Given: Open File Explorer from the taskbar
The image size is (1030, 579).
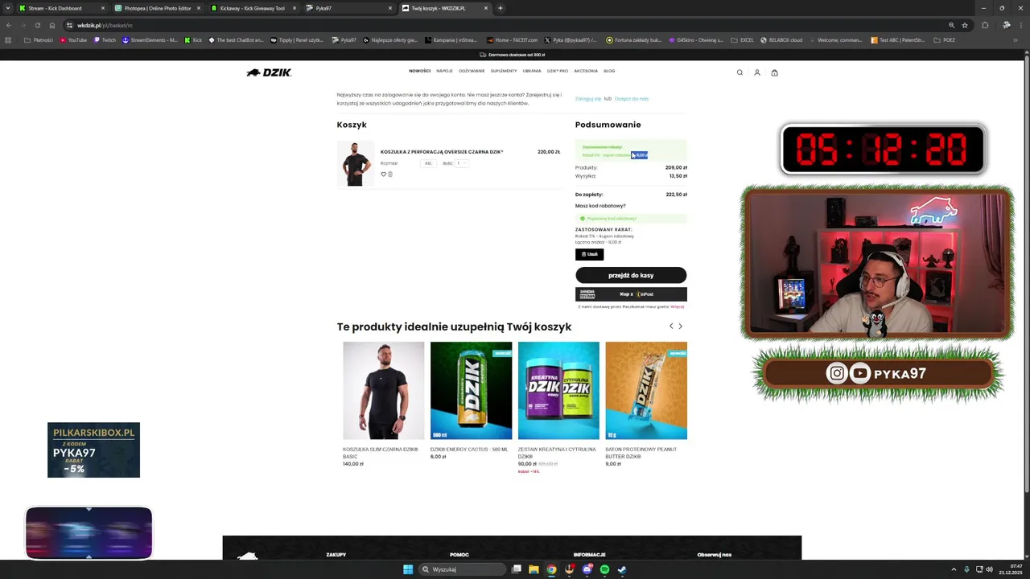Looking at the screenshot, I should (534, 569).
